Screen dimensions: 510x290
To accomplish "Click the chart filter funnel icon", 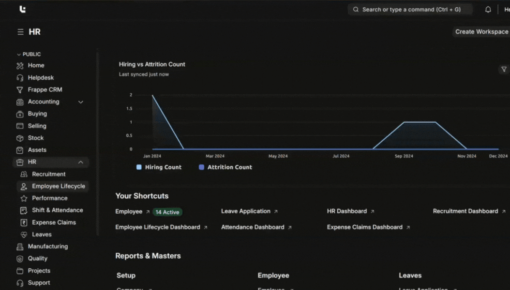I will click(504, 70).
